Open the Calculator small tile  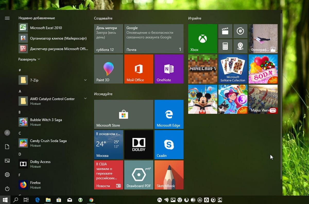point(225,46)
